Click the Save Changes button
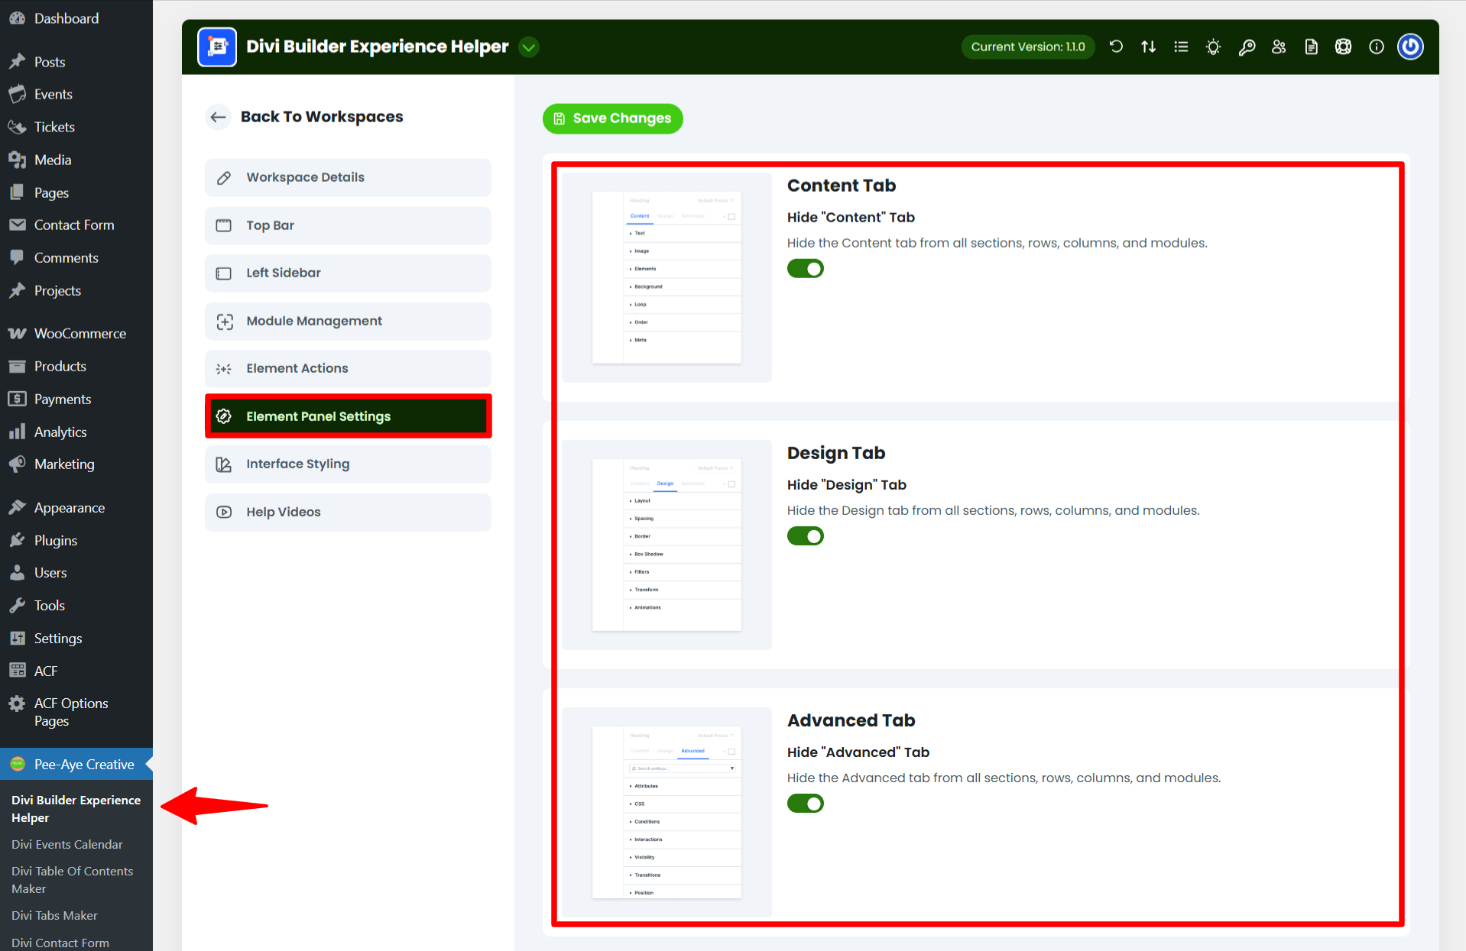 pos(612,118)
